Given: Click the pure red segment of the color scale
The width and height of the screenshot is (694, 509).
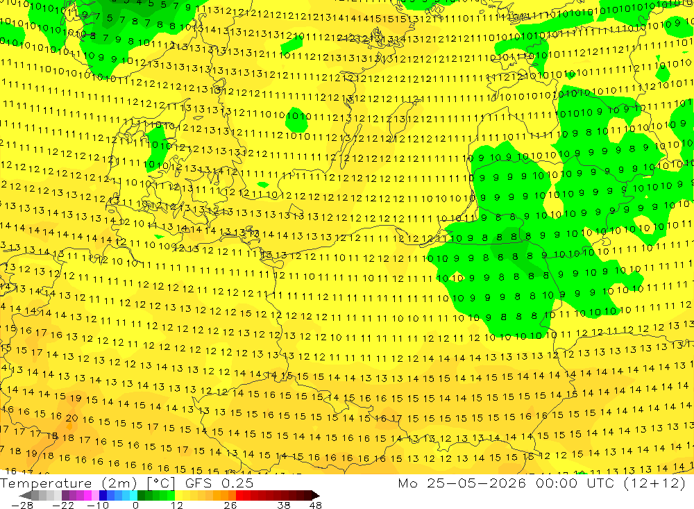Looking at the screenshot, I should coord(239,495).
